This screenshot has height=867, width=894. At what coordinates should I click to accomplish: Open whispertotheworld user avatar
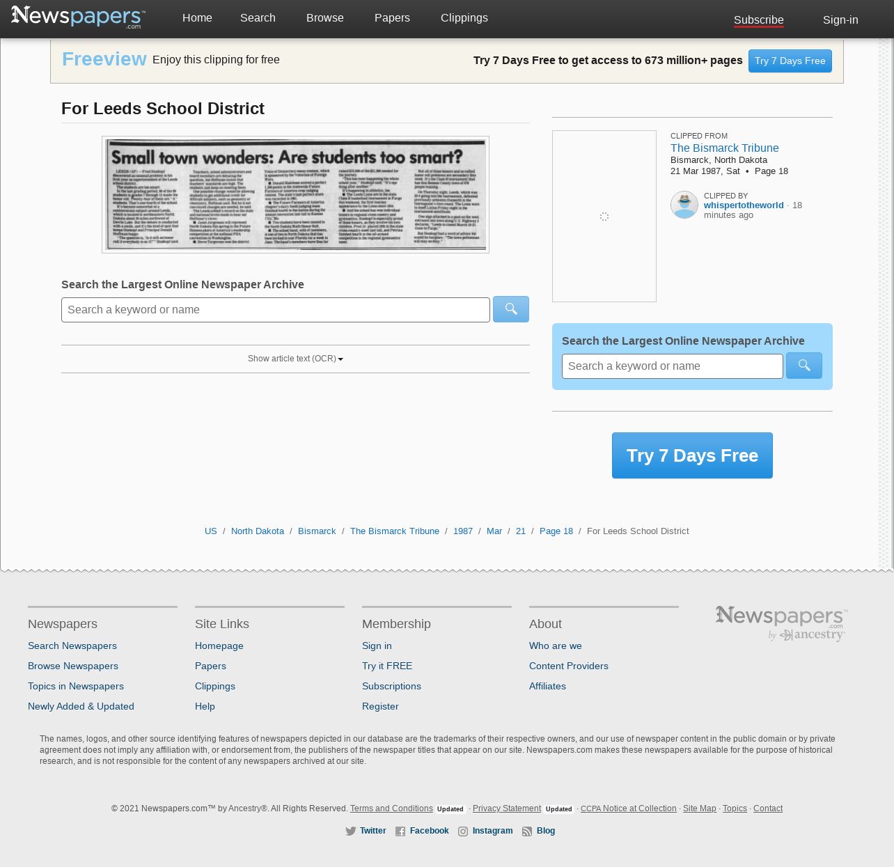click(x=684, y=205)
